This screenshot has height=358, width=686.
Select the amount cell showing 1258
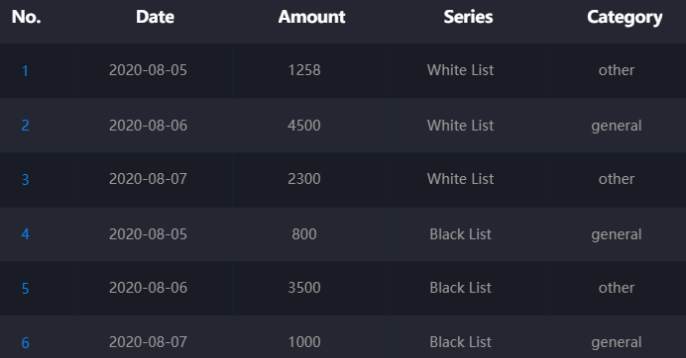click(x=304, y=70)
